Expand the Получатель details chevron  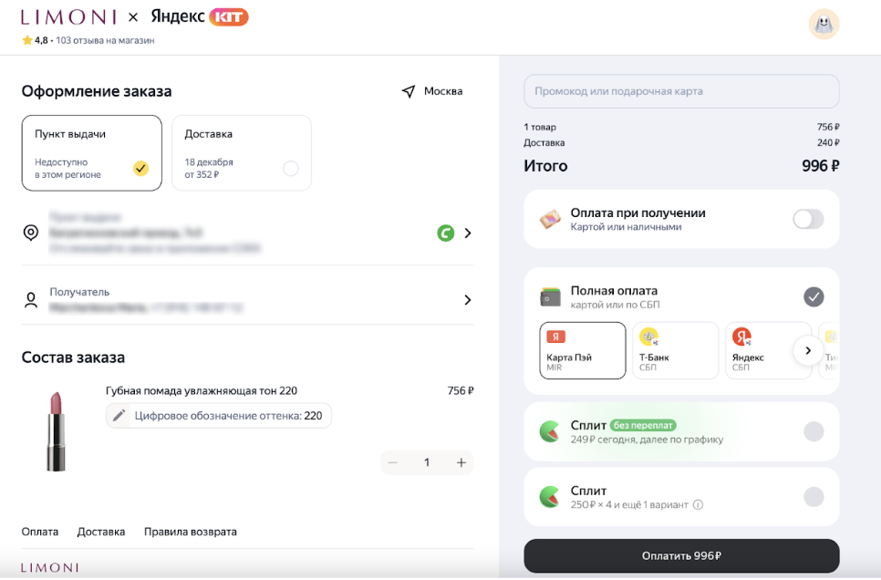click(x=468, y=300)
